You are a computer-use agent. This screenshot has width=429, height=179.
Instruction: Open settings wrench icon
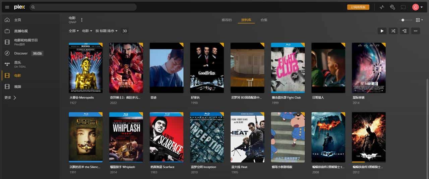[x=392, y=7]
